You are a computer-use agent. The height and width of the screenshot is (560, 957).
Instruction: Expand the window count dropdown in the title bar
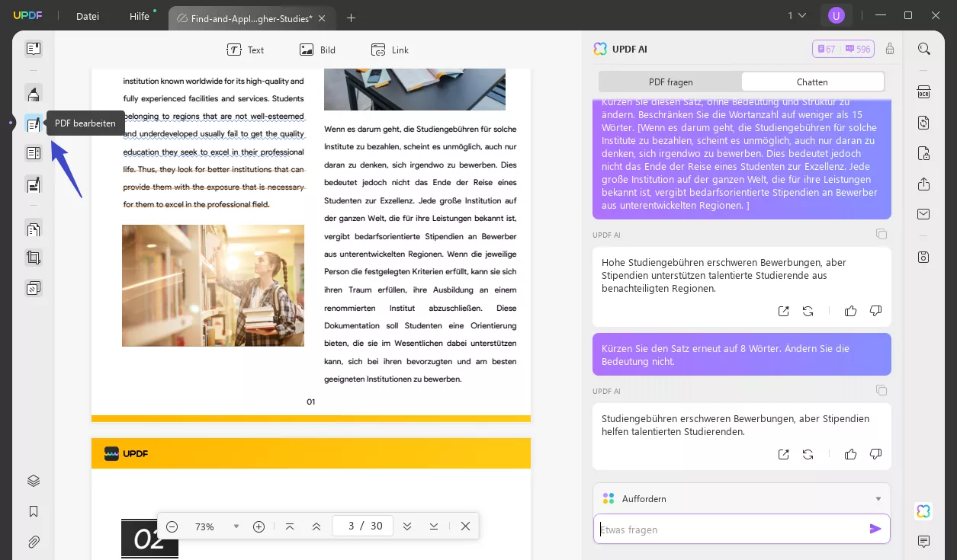(797, 16)
